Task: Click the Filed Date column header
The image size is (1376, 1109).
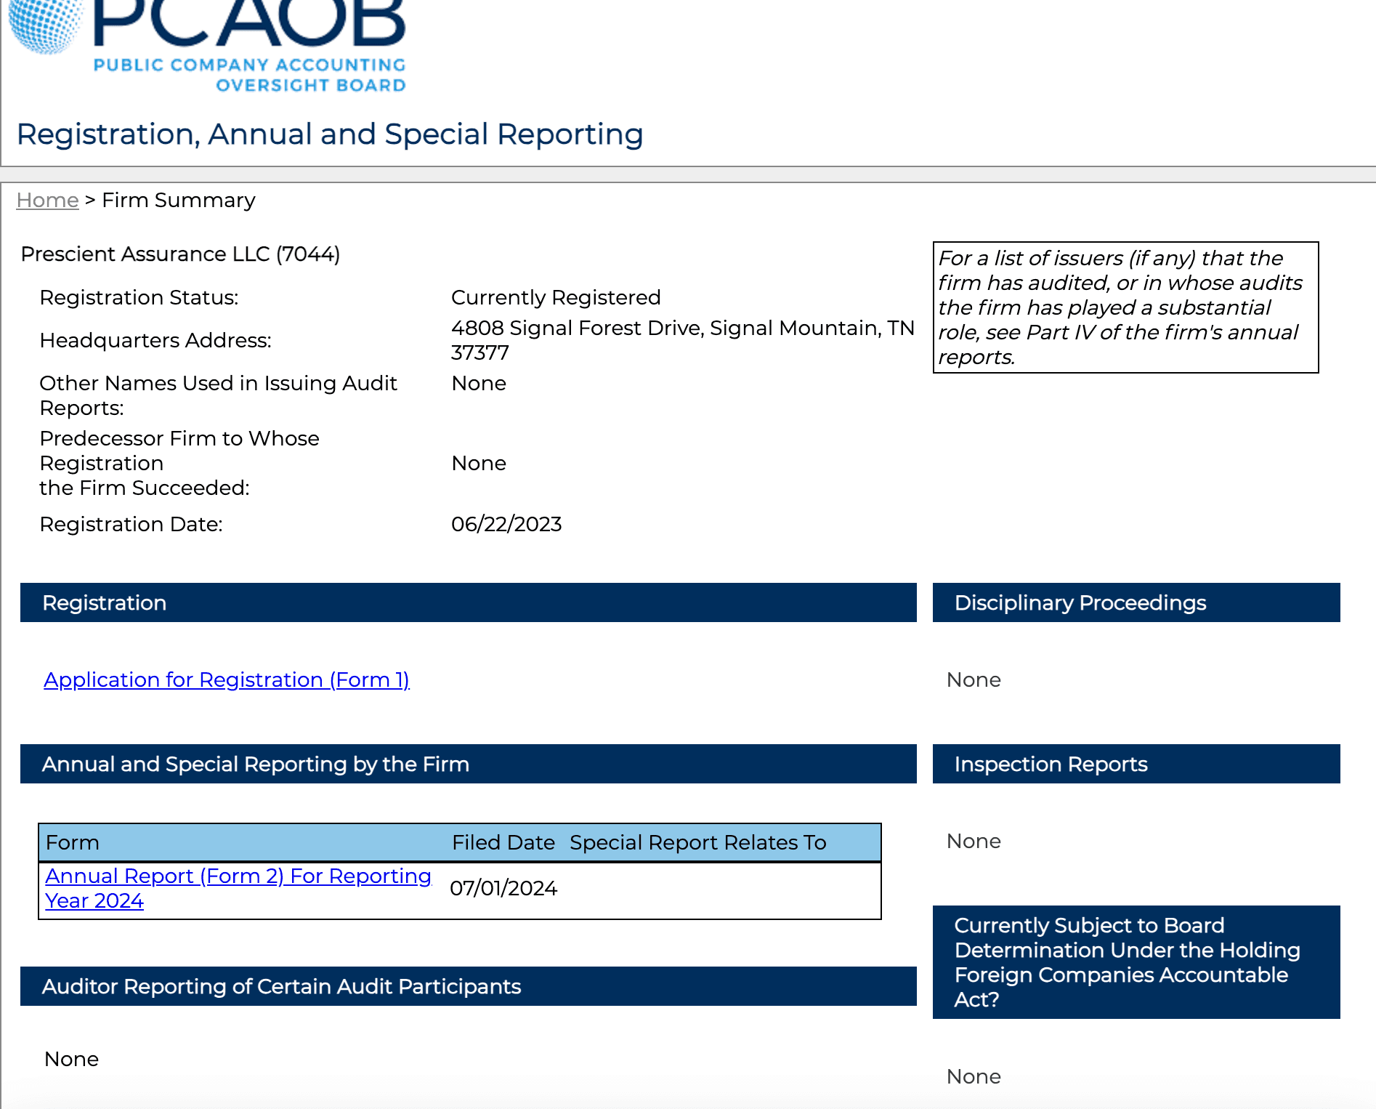Action: click(x=503, y=842)
